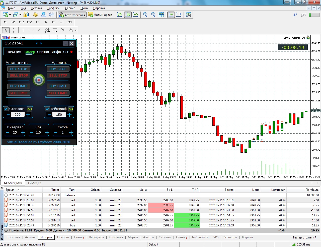
Task: Place a SELL LIMIT order under Установить
Action: (19, 93)
